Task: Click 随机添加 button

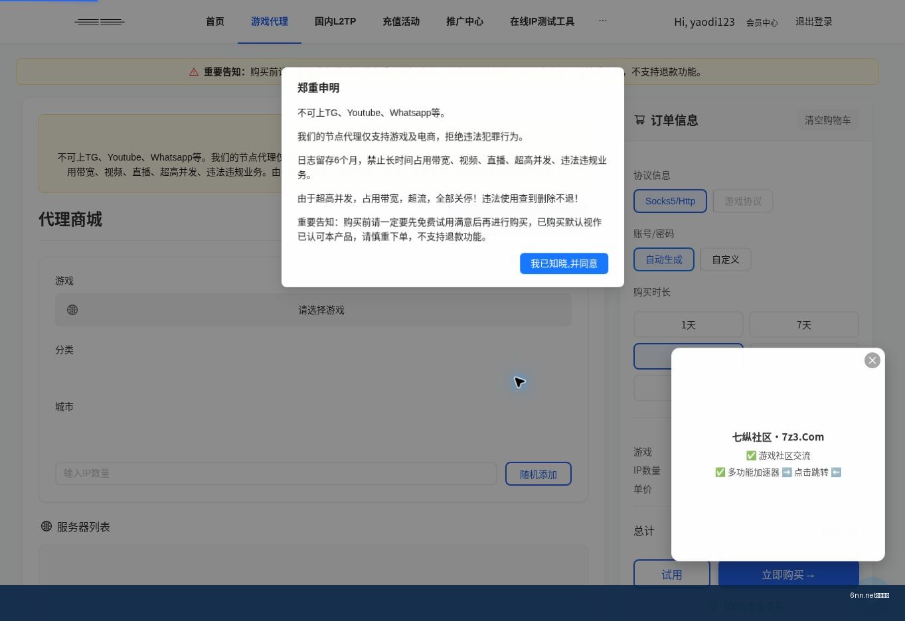Action: coord(538,474)
